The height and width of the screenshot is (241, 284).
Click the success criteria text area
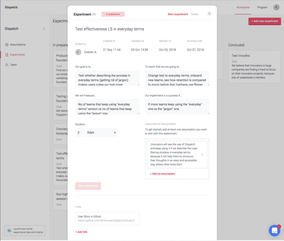point(177,106)
